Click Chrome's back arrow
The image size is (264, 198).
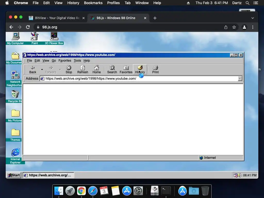(x=11, y=27)
